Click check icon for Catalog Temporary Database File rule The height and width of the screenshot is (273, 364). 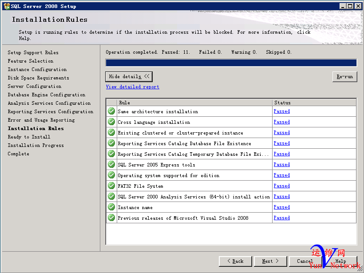pyautogui.click(x=111, y=154)
